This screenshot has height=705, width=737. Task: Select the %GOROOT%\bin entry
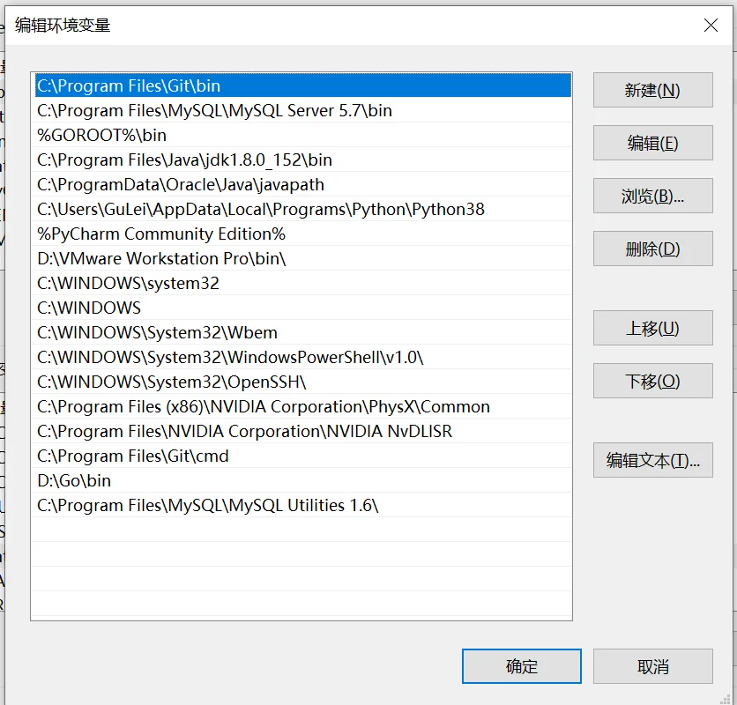tap(303, 135)
